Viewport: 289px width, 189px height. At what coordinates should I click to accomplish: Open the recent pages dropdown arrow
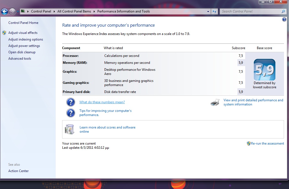18,12
